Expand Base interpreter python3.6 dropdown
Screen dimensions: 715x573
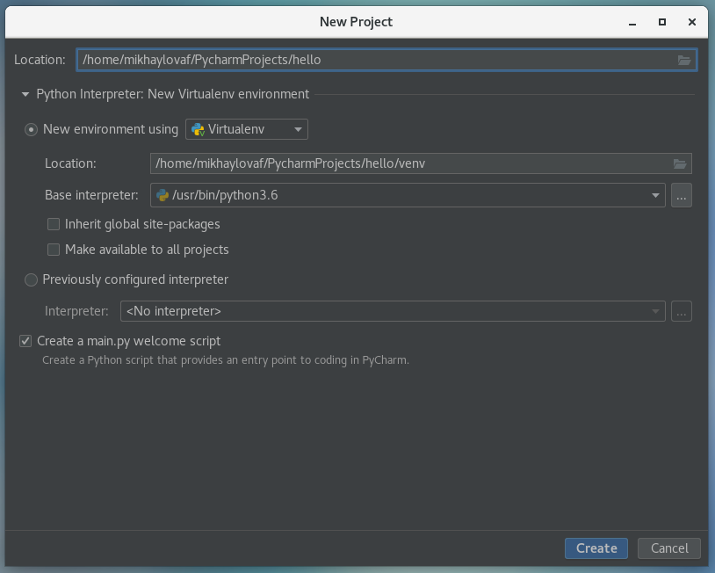pos(654,195)
